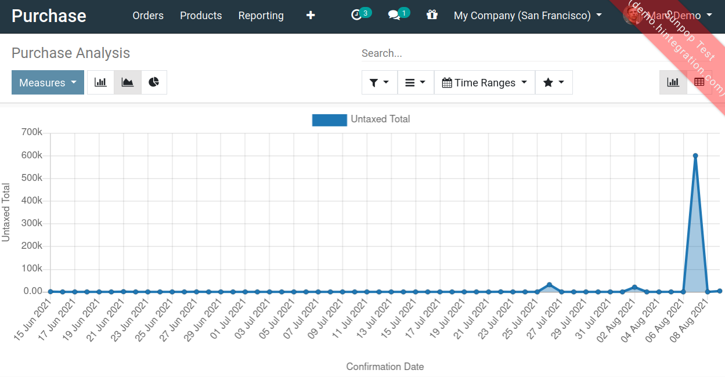Click the gift icon in the navbar
The height and width of the screenshot is (377, 725).
(x=432, y=15)
